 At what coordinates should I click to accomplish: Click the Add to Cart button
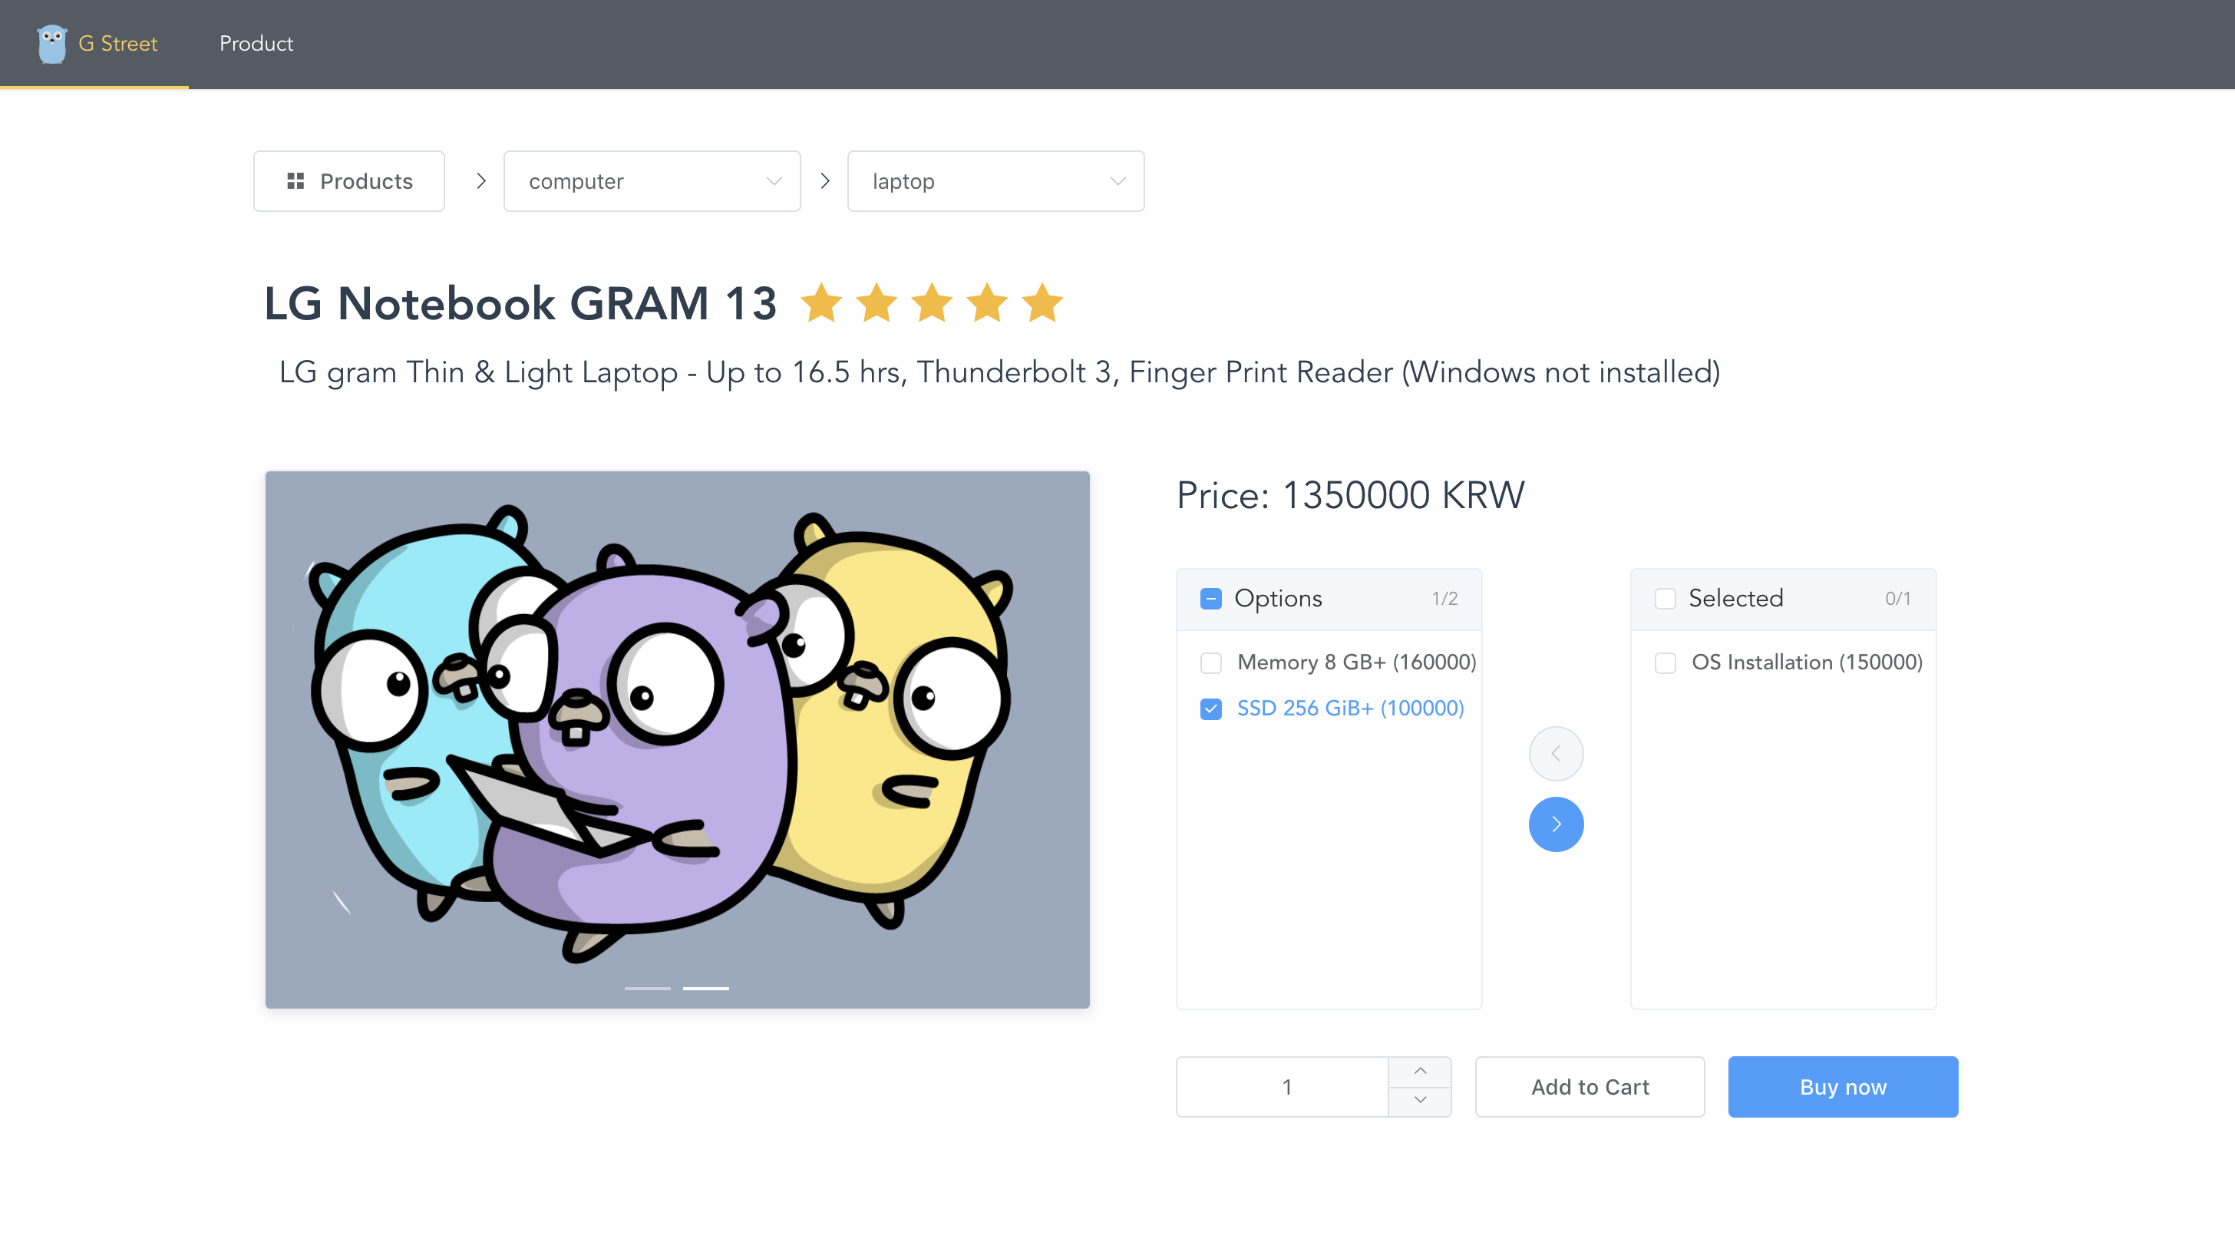(1590, 1087)
